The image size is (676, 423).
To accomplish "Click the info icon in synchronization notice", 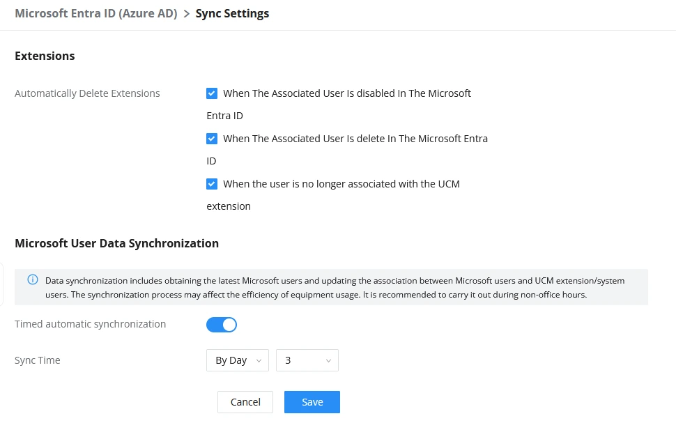I will coord(33,279).
